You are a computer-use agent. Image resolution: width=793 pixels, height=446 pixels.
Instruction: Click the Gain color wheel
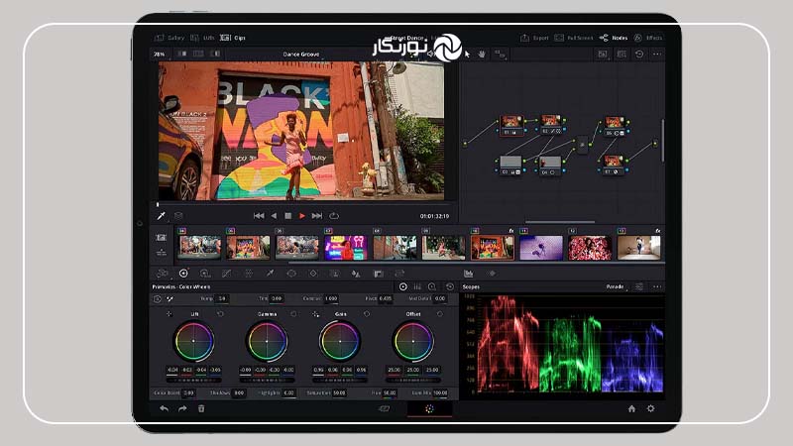pos(340,341)
